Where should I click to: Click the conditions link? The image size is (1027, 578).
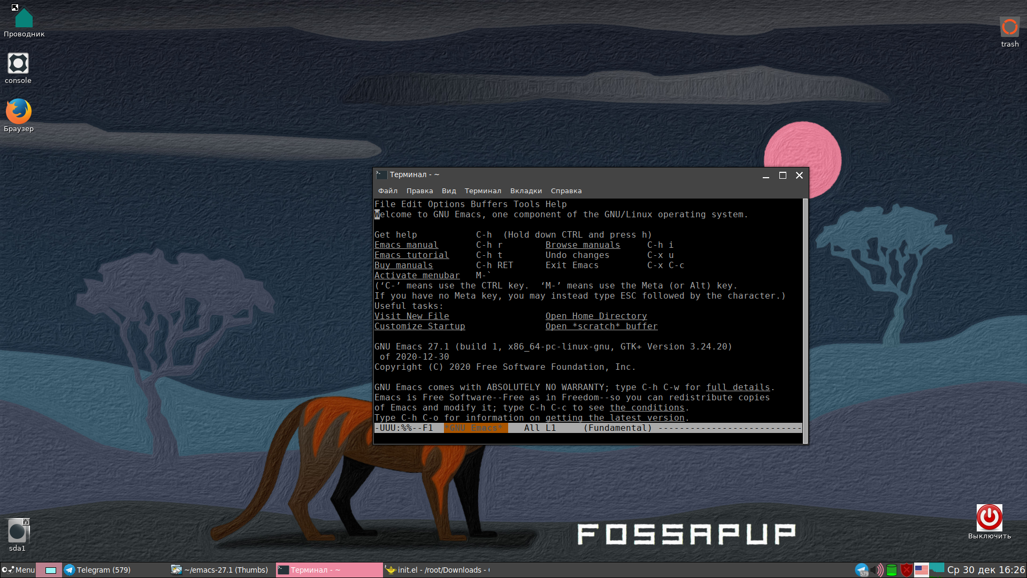[647, 408]
